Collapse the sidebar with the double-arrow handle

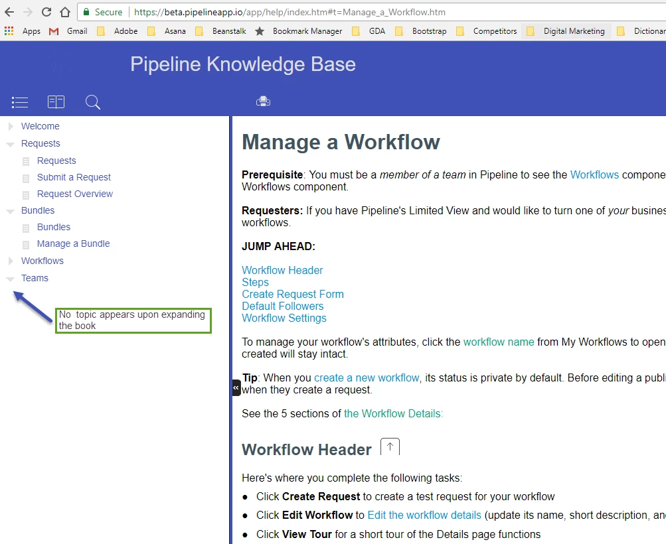[236, 388]
